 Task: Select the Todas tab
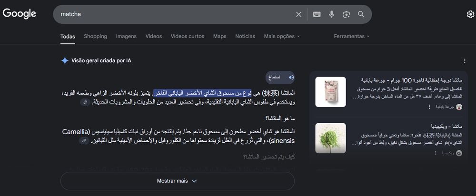[68, 37]
